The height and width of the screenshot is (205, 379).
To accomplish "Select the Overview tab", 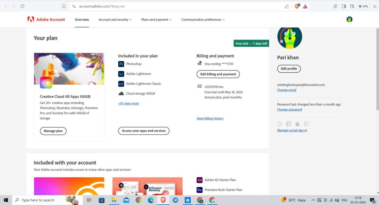I will coord(82,20).
